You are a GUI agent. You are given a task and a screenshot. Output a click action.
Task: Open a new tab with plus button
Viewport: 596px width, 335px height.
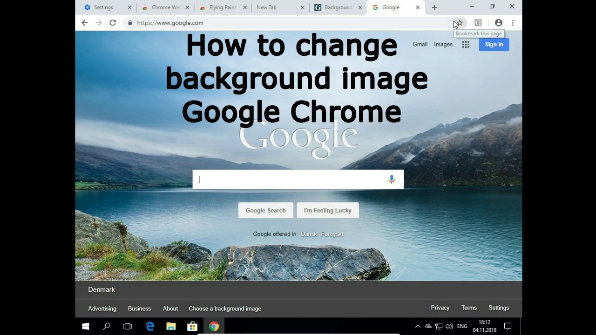(x=434, y=7)
